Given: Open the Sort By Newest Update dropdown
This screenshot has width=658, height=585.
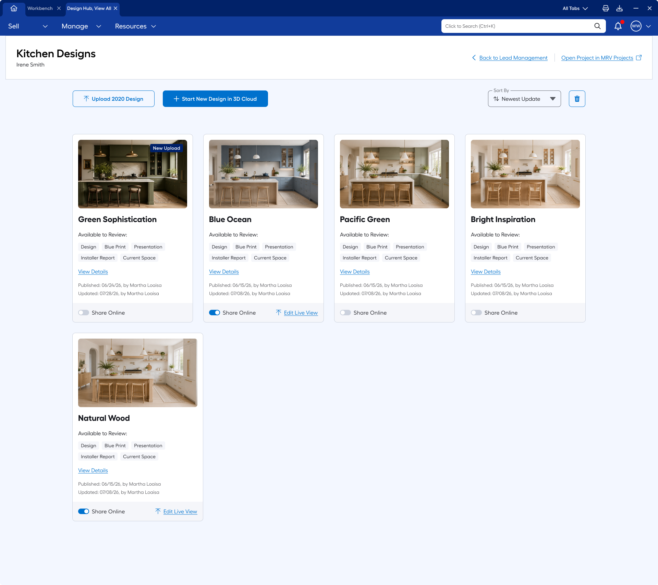Looking at the screenshot, I should click(524, 99).
